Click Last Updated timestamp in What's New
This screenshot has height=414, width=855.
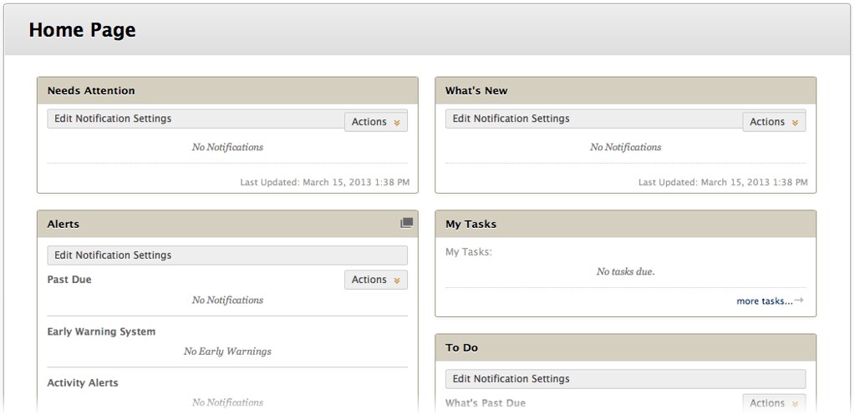coord(723,182)
